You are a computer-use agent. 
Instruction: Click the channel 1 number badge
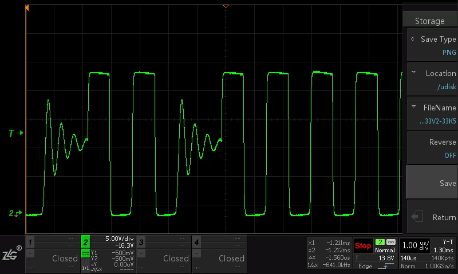click(30, 242)
